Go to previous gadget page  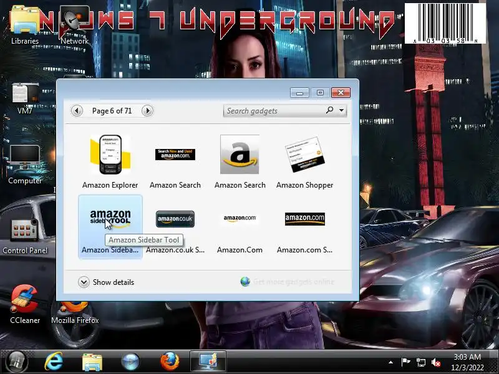click(x=77, y=111)
